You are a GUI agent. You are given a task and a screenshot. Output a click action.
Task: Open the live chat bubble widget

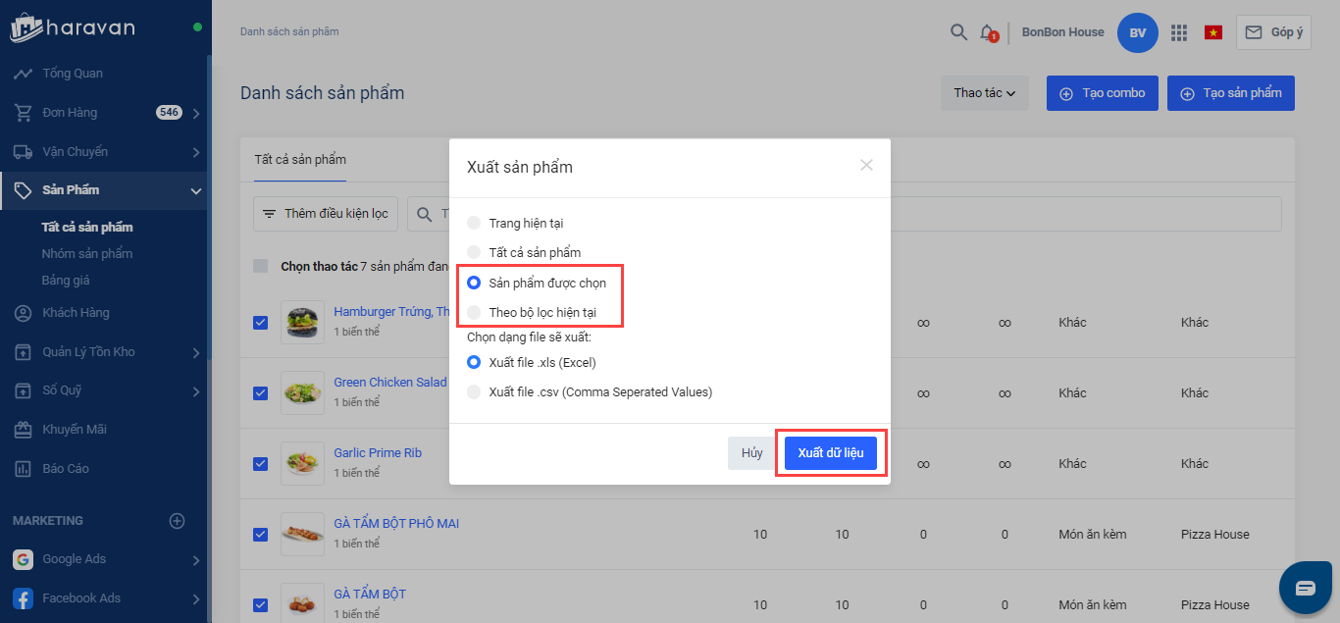coord(1305,588)
